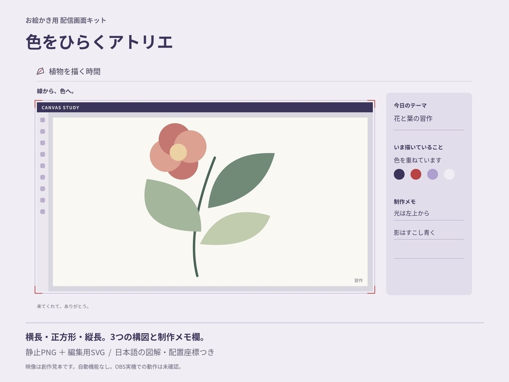509x382 pixels.
Task: Click the pencil icon beside 植物を描く時間
Action: 40,71
